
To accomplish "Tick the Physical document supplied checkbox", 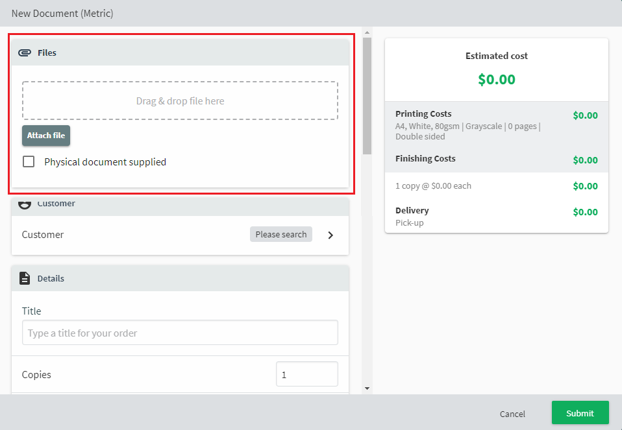I will pyautogui.click(x=29, y=161).
